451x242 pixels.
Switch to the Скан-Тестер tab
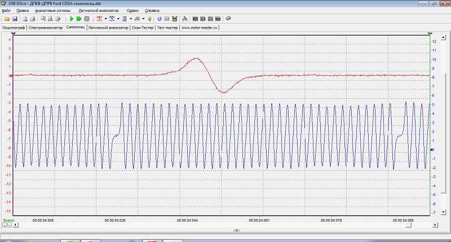coord(143,28)
